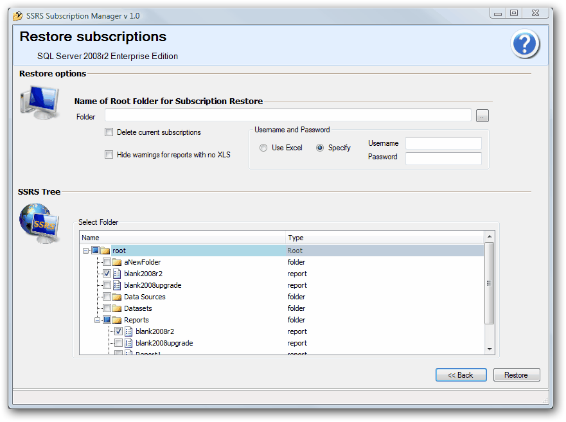Click the tree vertical scrollbar thumb
Screen dimensions: 566x422
click(490, 283)
